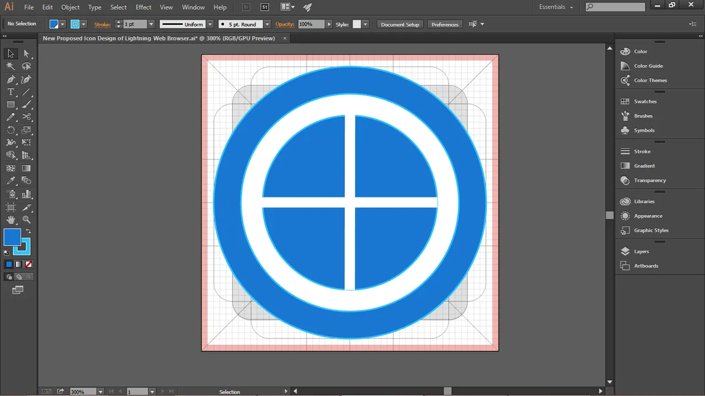Select the Mesh tool

tap(10, 168)
